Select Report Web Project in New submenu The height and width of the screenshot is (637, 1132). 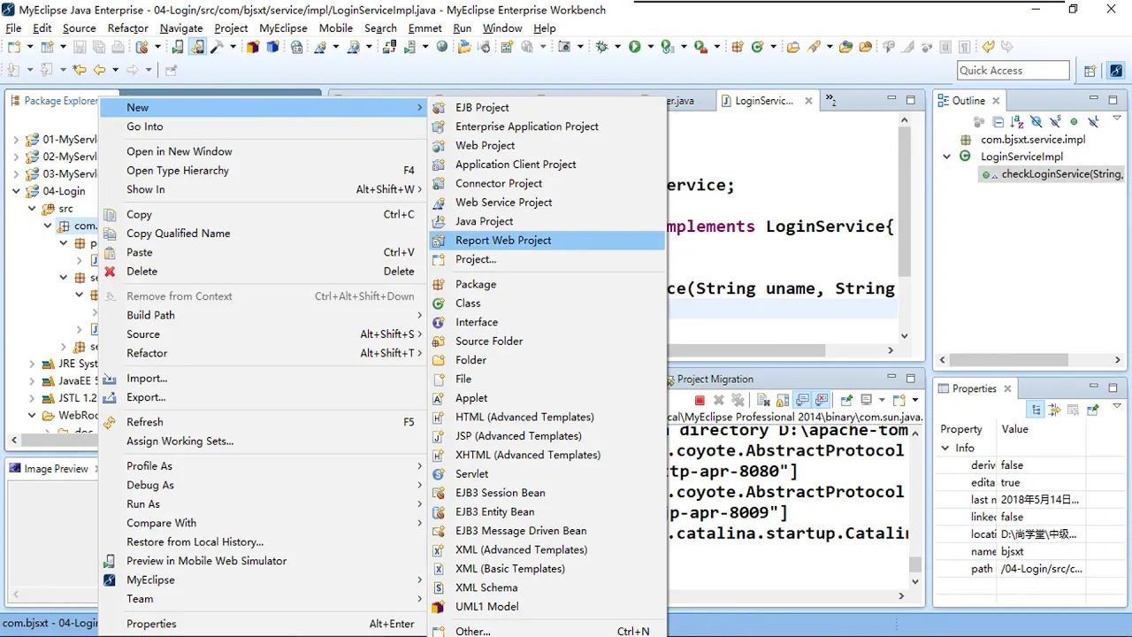click(547, 240)
